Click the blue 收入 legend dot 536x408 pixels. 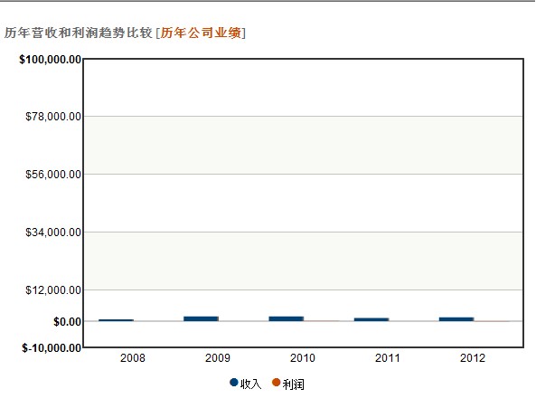(234, 383)
